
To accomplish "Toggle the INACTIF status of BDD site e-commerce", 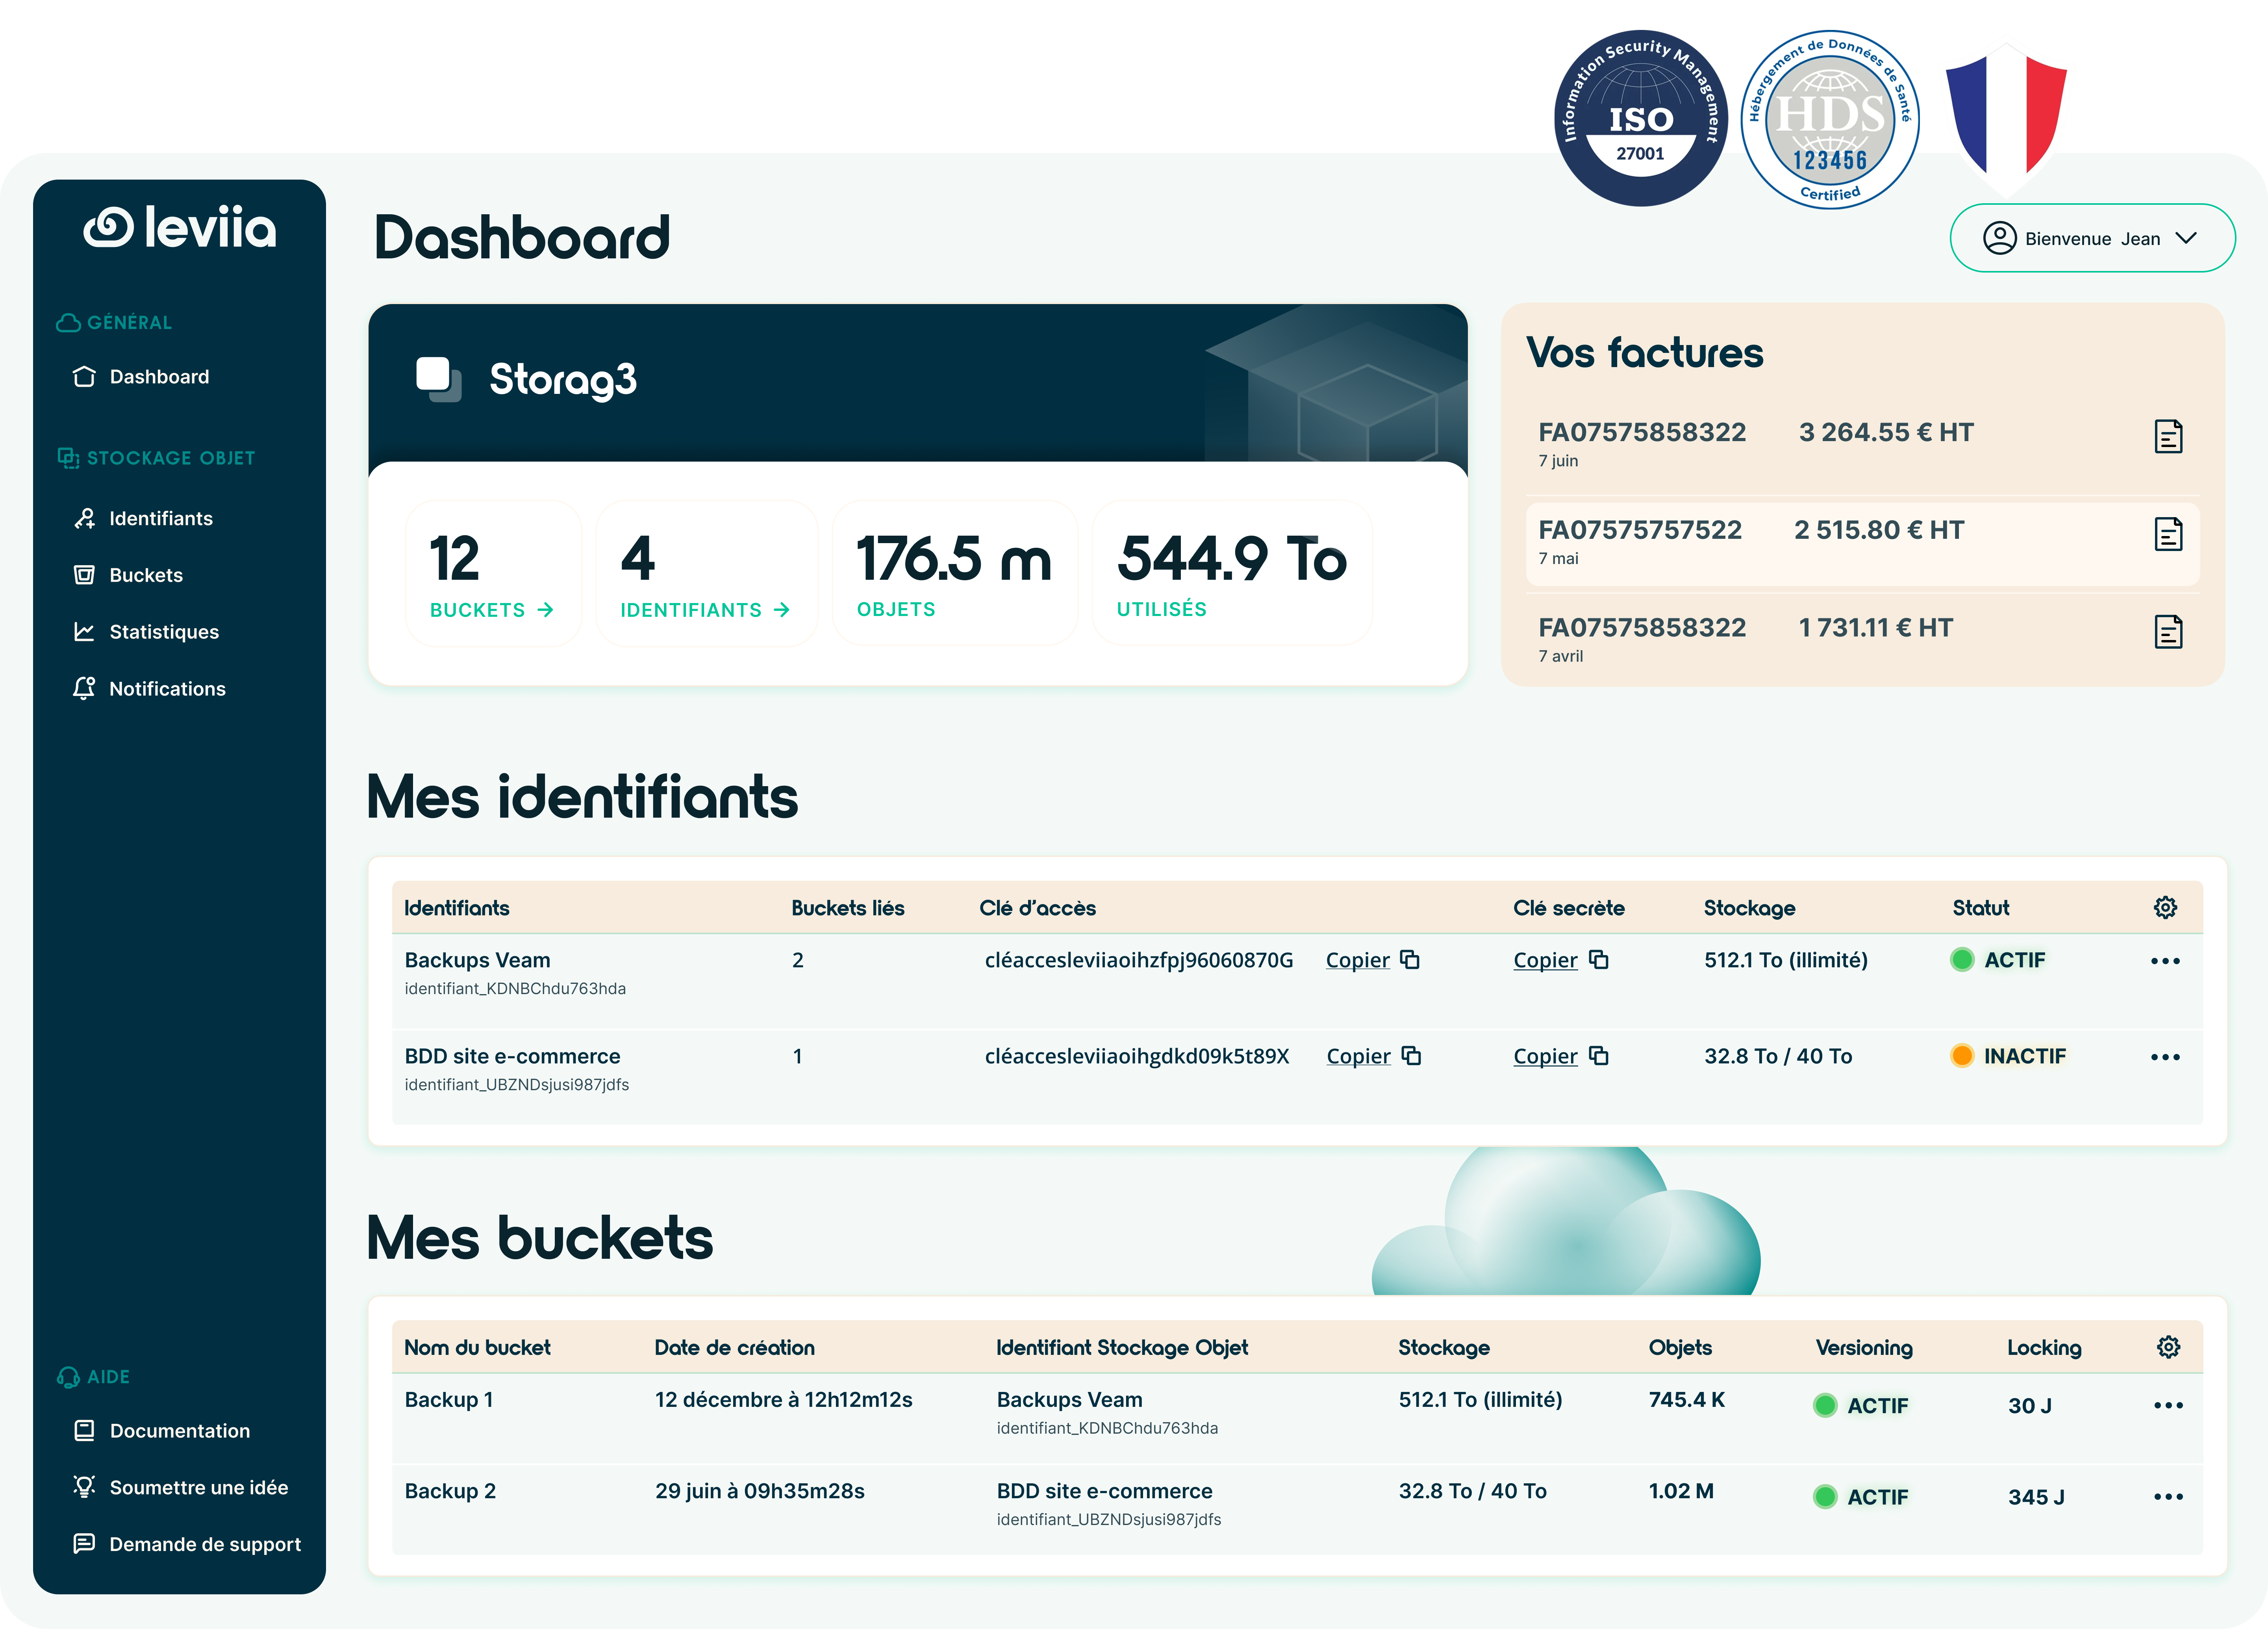I will click(2009, 1055).
